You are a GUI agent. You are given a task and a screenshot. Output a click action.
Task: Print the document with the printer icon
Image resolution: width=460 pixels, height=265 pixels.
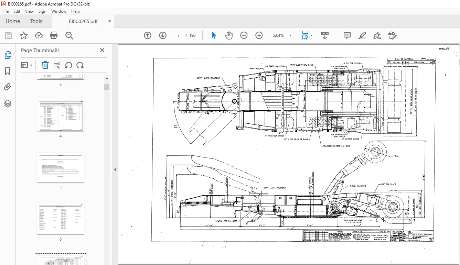coord(54,35)
